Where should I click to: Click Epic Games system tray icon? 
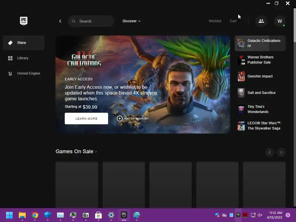[238, 215]
